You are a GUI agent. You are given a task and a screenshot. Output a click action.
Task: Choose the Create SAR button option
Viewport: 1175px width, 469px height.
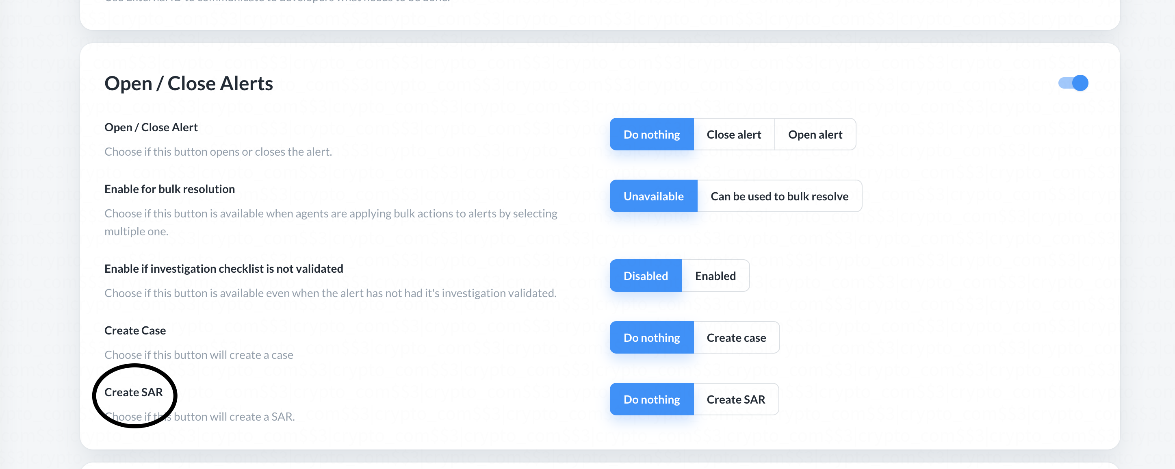[735, 400]
